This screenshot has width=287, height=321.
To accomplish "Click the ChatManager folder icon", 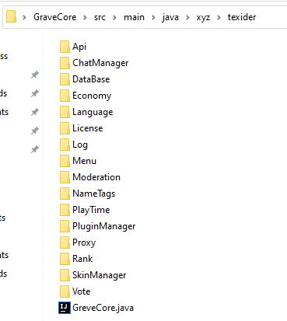I will [x=65, y=63].
